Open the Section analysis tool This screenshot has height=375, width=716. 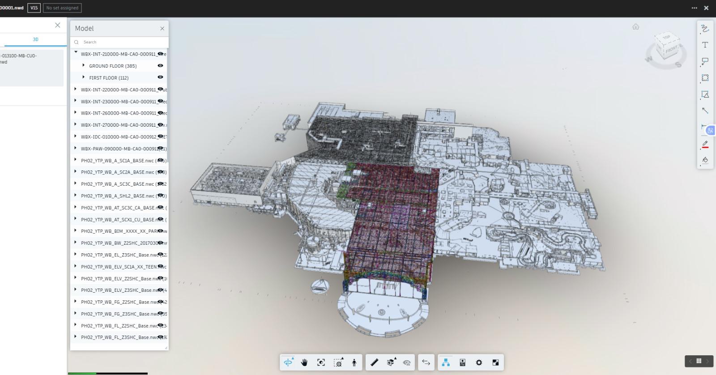(391, 362)
